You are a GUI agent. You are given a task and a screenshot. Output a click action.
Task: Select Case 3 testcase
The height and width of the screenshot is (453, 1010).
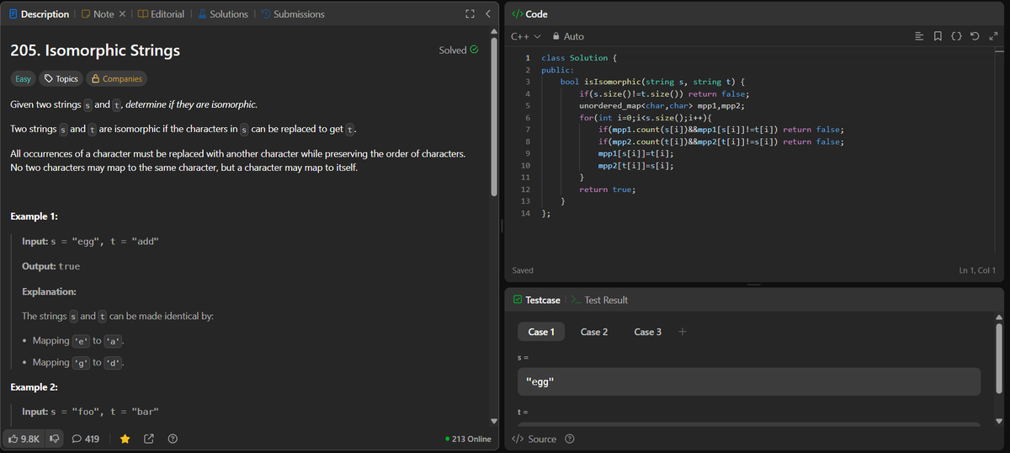[x=647, y=332]
